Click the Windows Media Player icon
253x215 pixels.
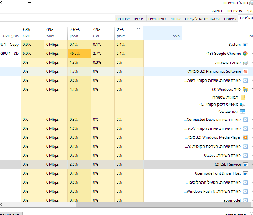245,137
